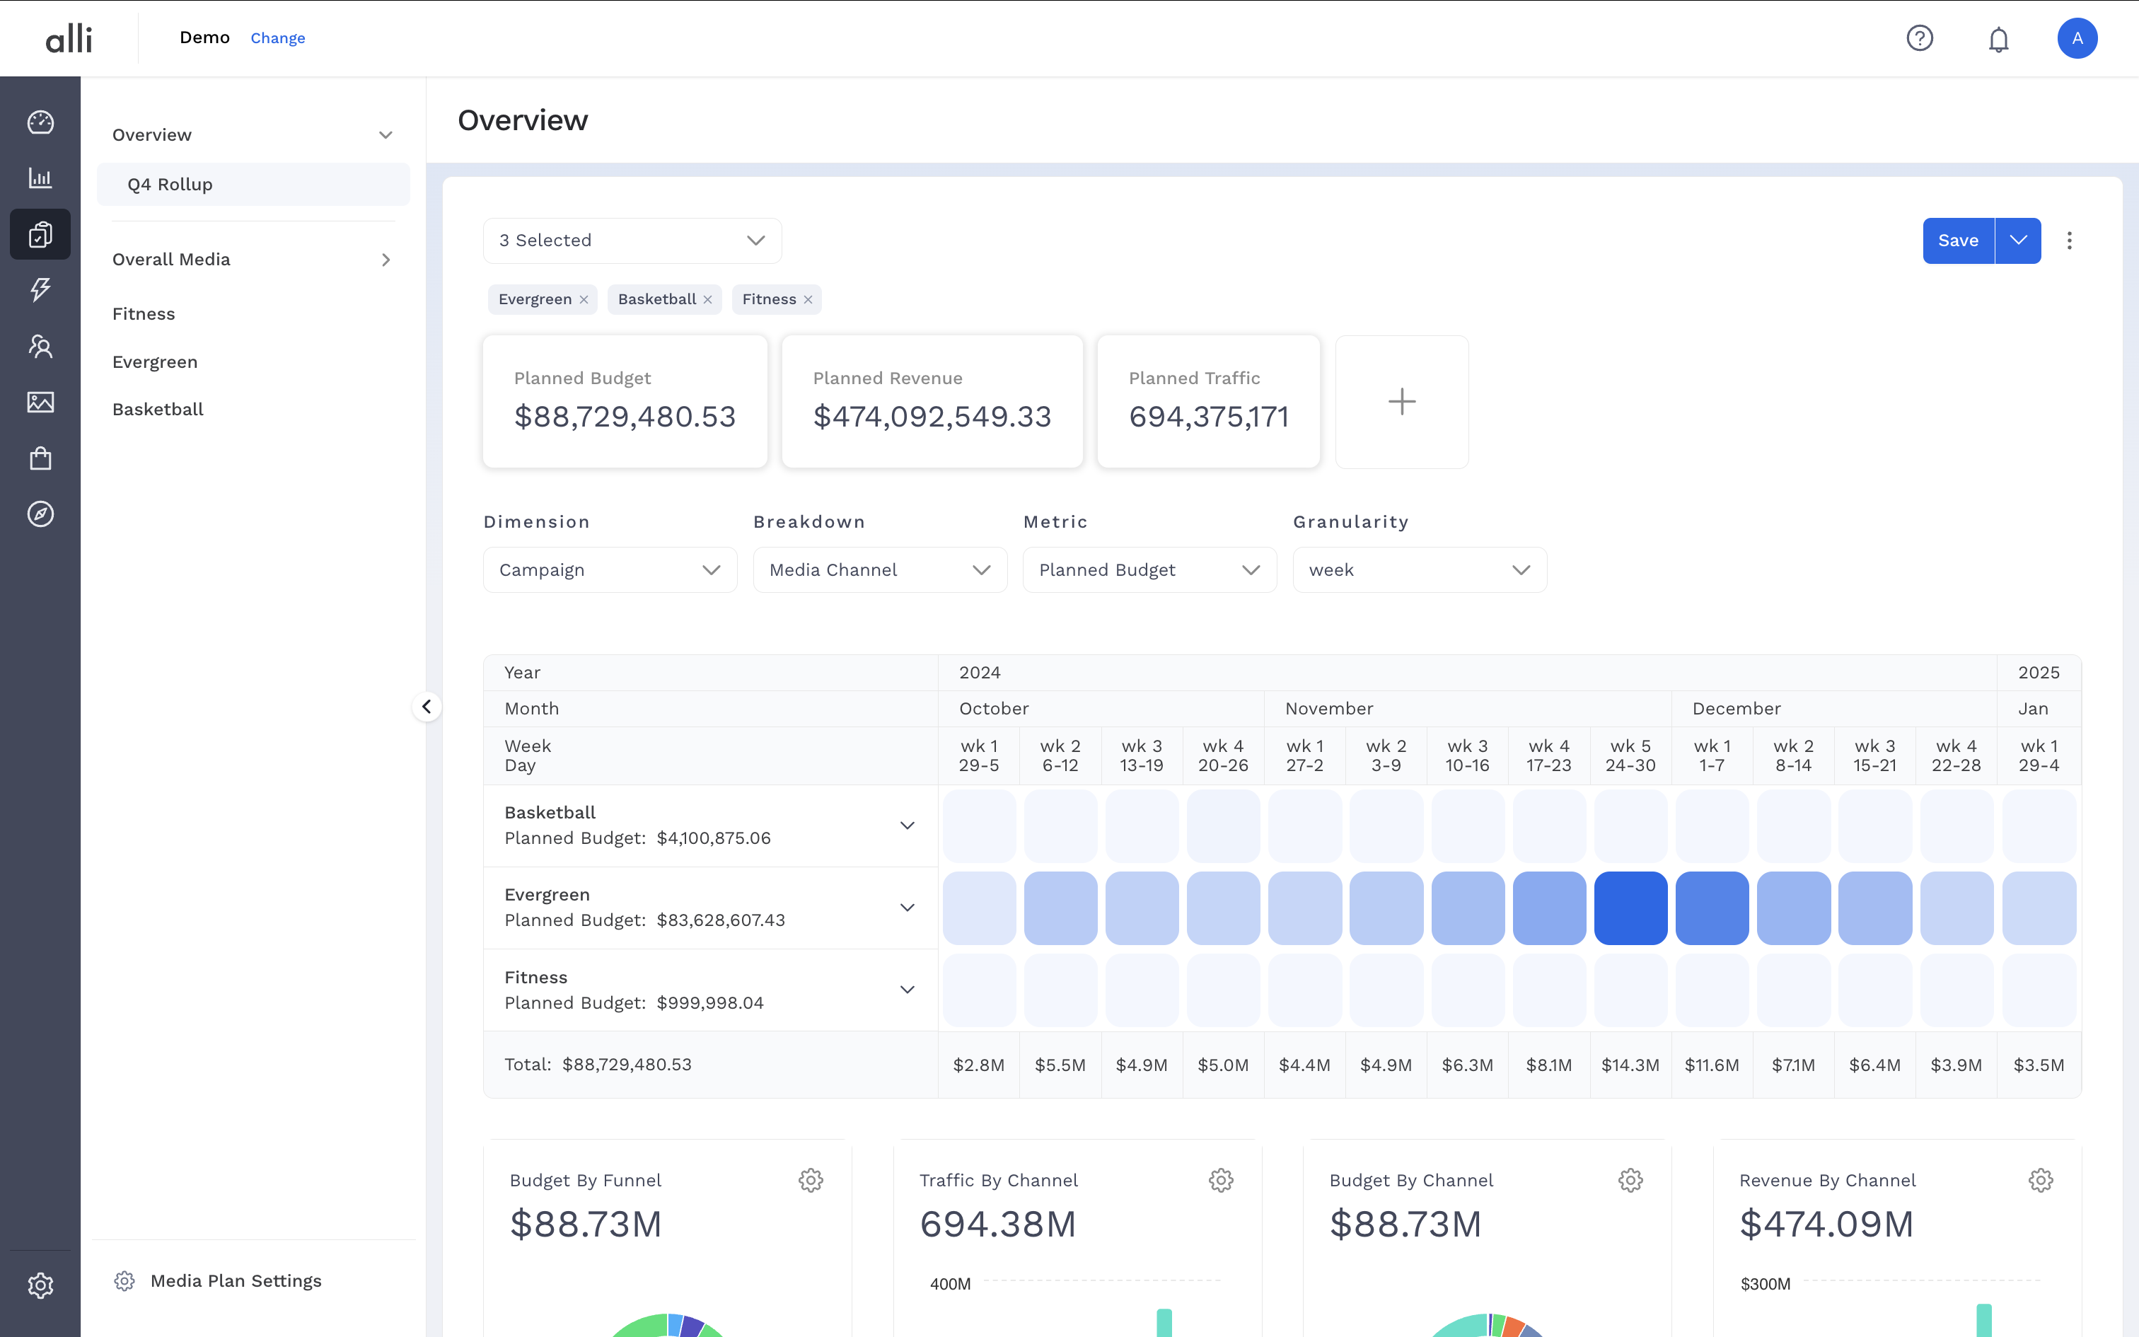Open Budget By Funnel settings gear
This screenshot has width=2139, height=1337.
pyautogui.click(x=811, y=1180)
